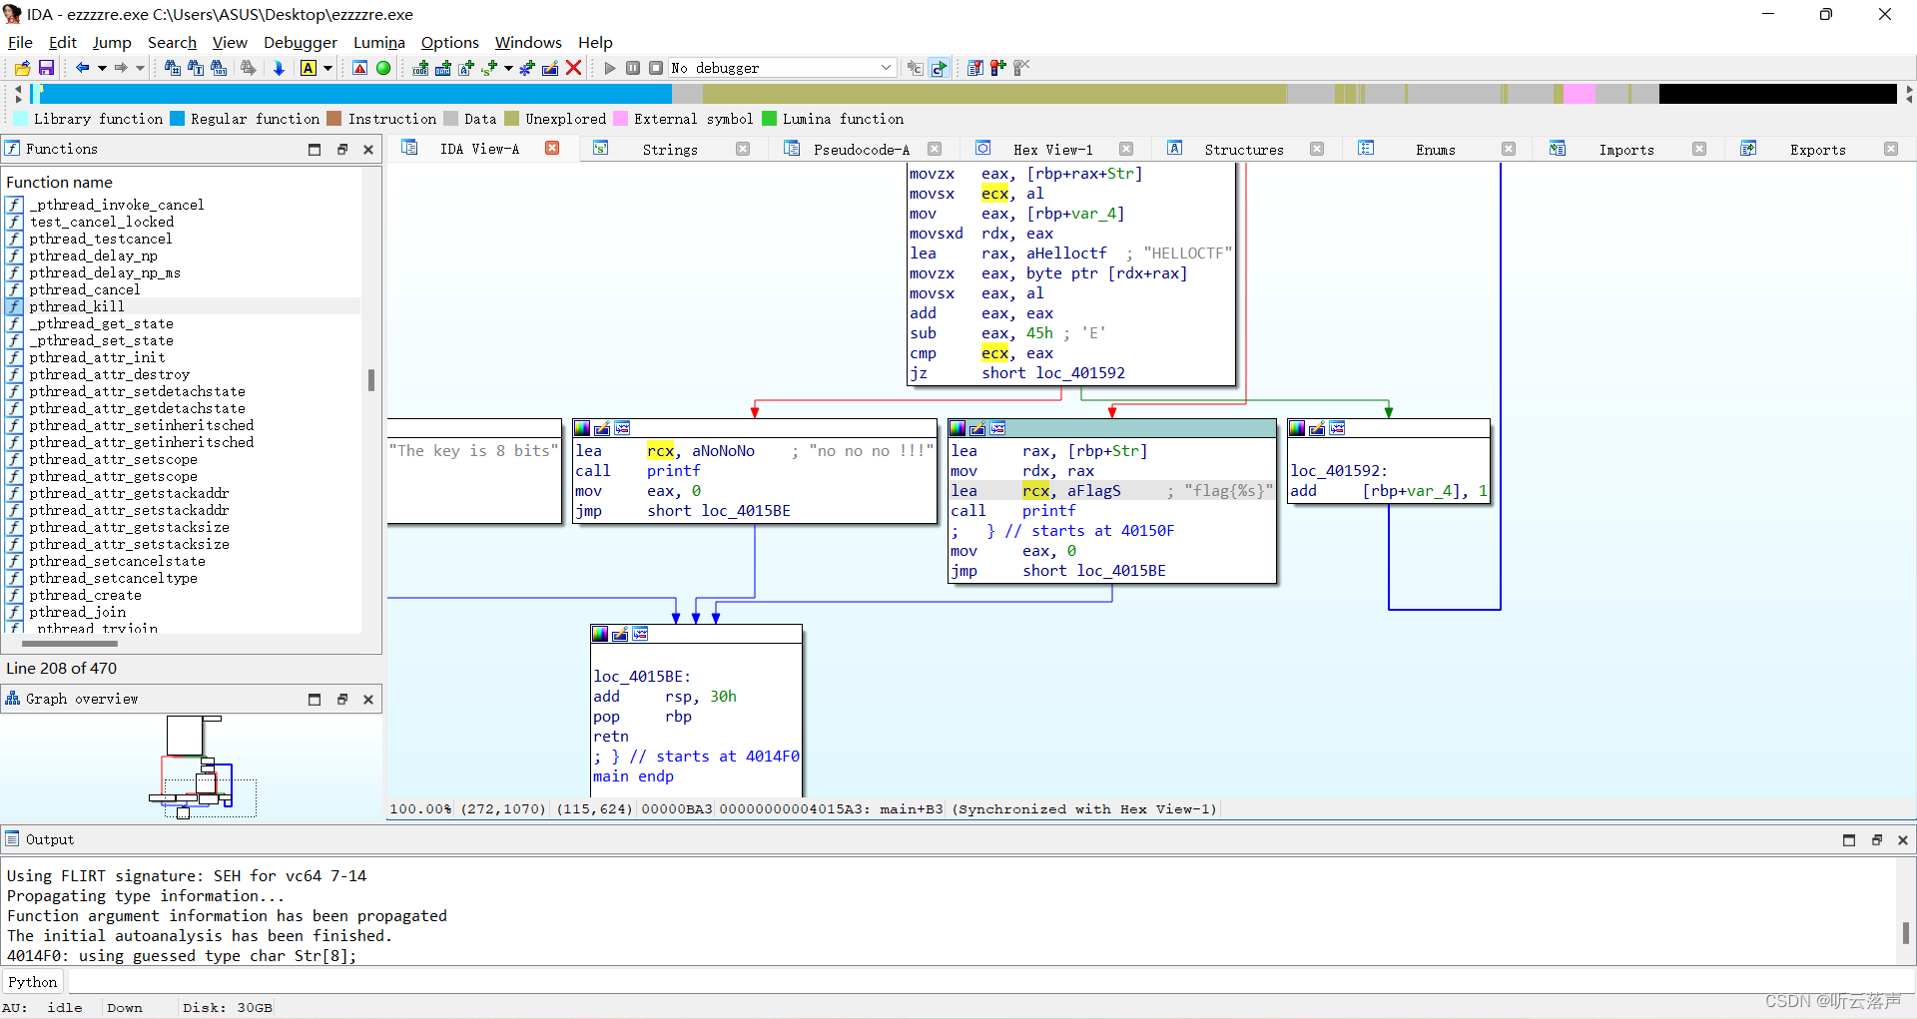
Task: Open the Debugger menu
Action: point(300,42)
